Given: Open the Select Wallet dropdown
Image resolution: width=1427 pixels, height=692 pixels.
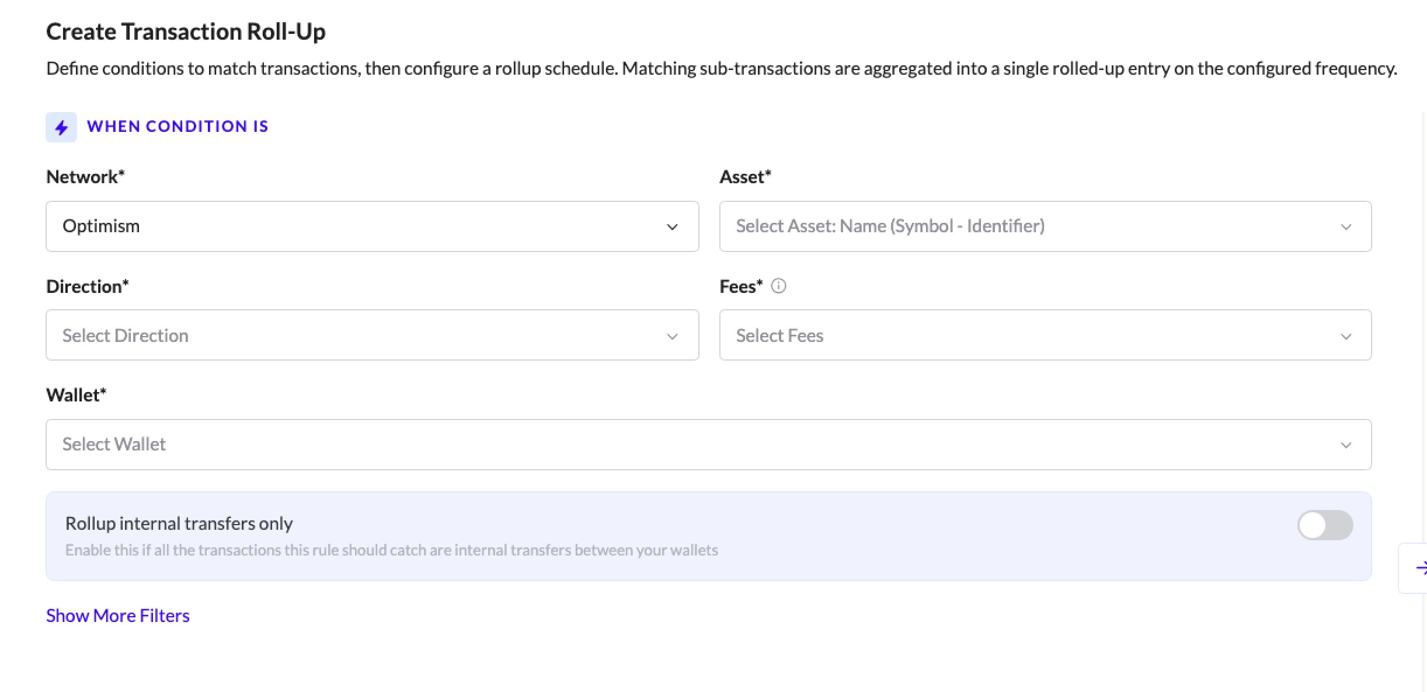Looking at the screenshot, I should 709,445.
